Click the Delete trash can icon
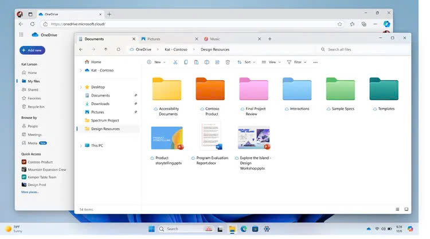Image resolution: width=430 pixels, height=239 pixels. (228, 62)
